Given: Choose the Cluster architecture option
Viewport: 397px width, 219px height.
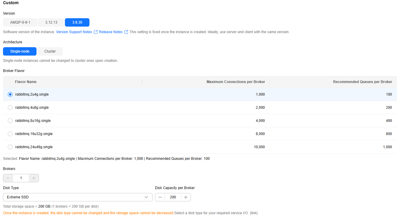Looking at the screenshot, I should [50, 51].
